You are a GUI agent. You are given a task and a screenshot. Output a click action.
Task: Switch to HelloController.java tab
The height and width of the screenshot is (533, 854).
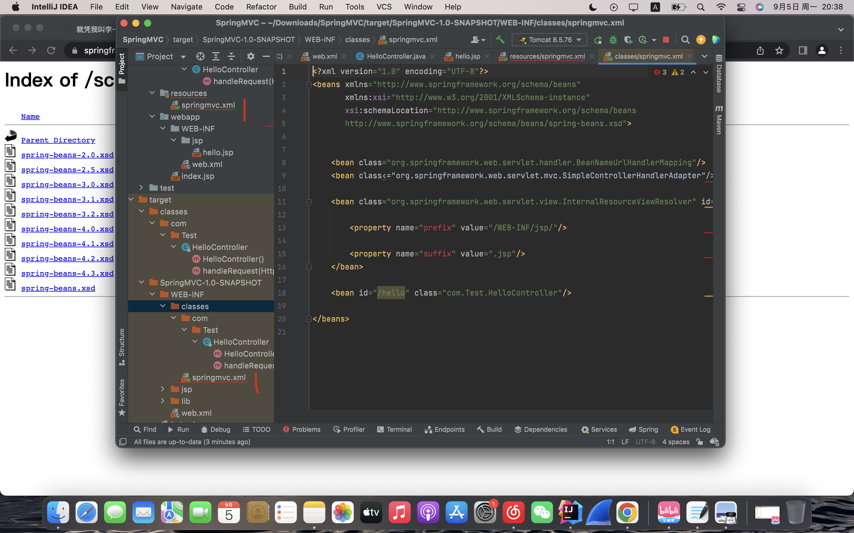(395, 56)
